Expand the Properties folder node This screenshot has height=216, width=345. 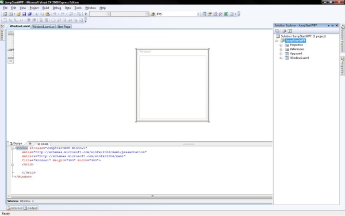pyautogui.click(x=281, y=45)
